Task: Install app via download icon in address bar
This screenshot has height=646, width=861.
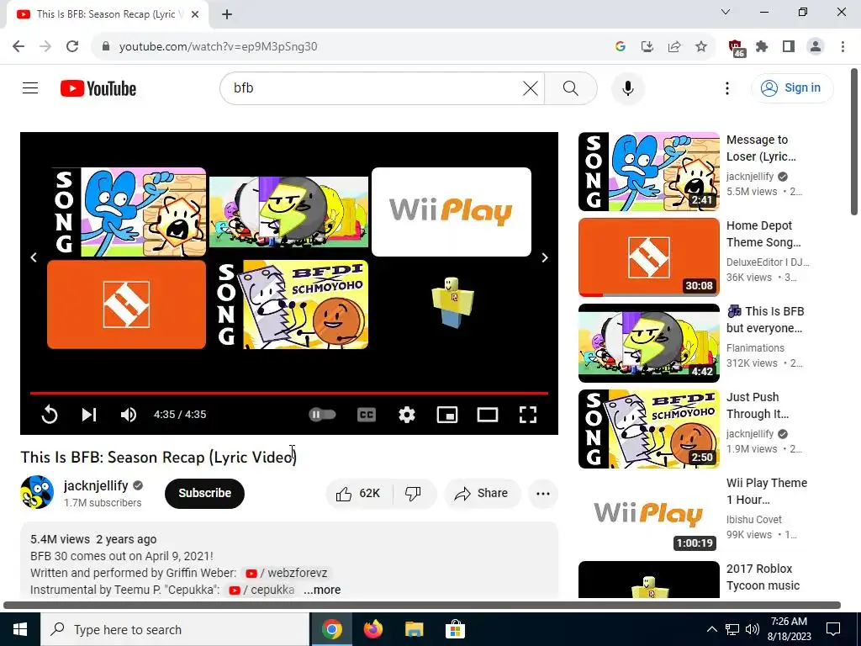Action: coord(647,46)
